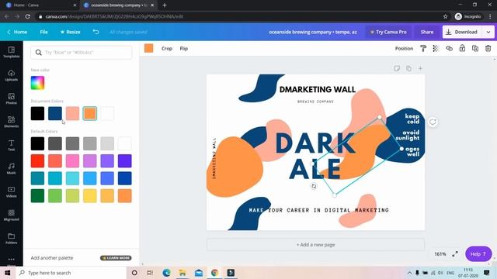The image size is (497, 279).
Task: Open the Elements panel
Action: (12, 122)
